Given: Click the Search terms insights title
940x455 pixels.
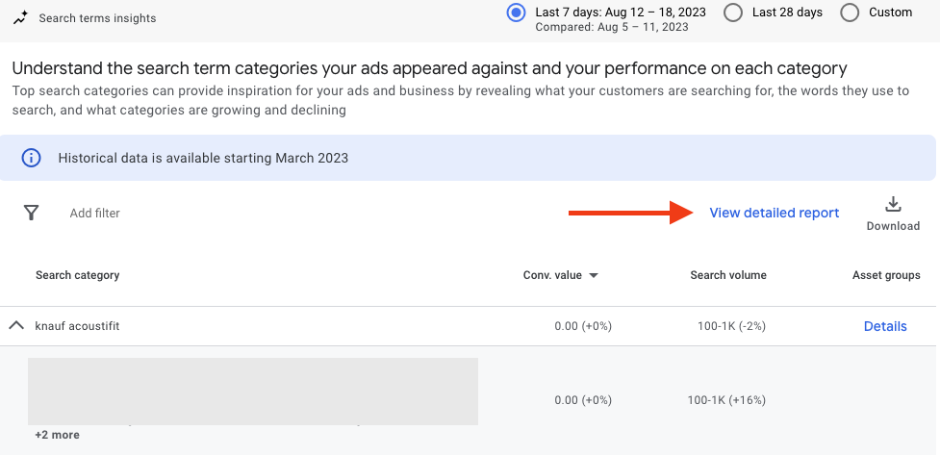Looking at the screenshot, I should pos(97,18).
